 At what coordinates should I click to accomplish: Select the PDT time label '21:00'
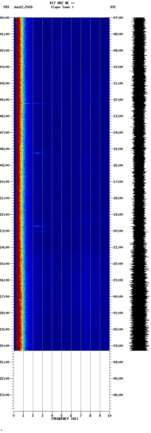click(5, 362)
